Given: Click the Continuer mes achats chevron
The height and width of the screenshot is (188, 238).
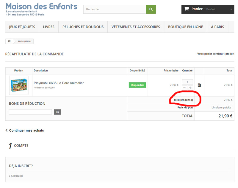Looking at the screenshot, I should click(7, 130).
